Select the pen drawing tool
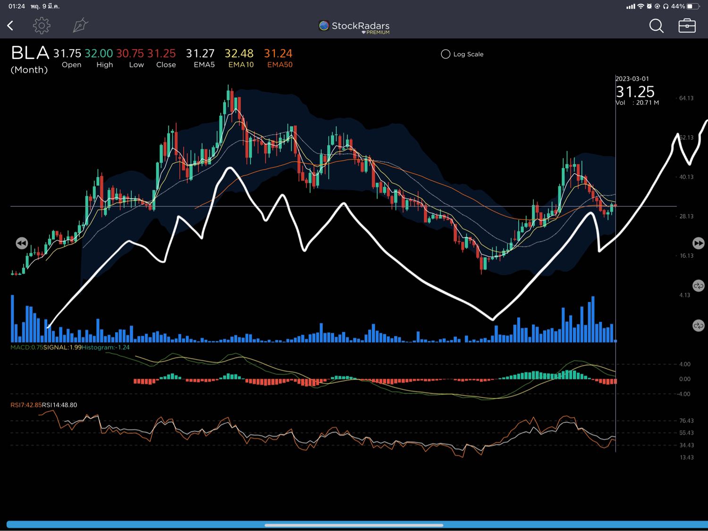This screenshot has height=531, width=708. coord(80,25)
